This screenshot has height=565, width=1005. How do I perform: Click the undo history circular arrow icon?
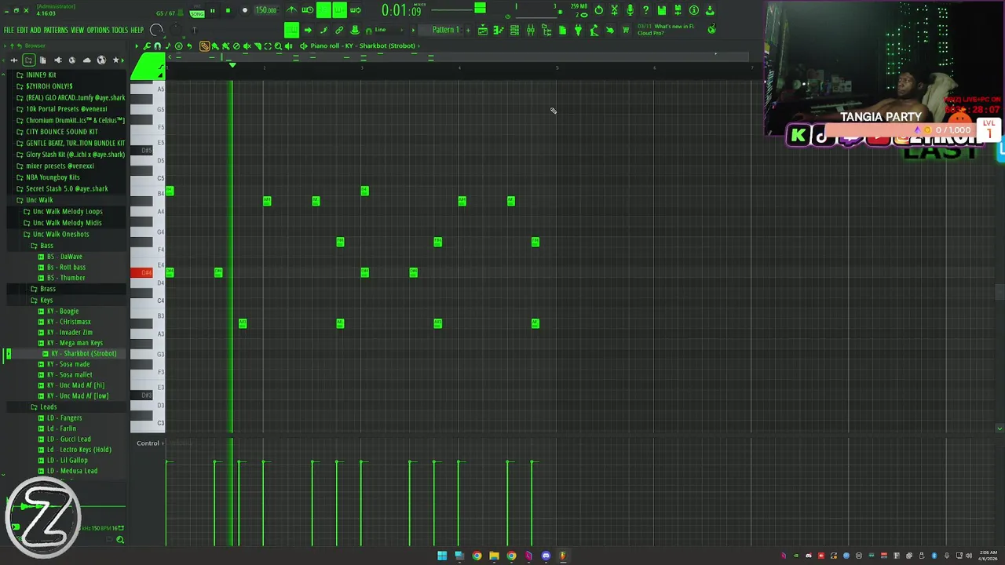599,10
